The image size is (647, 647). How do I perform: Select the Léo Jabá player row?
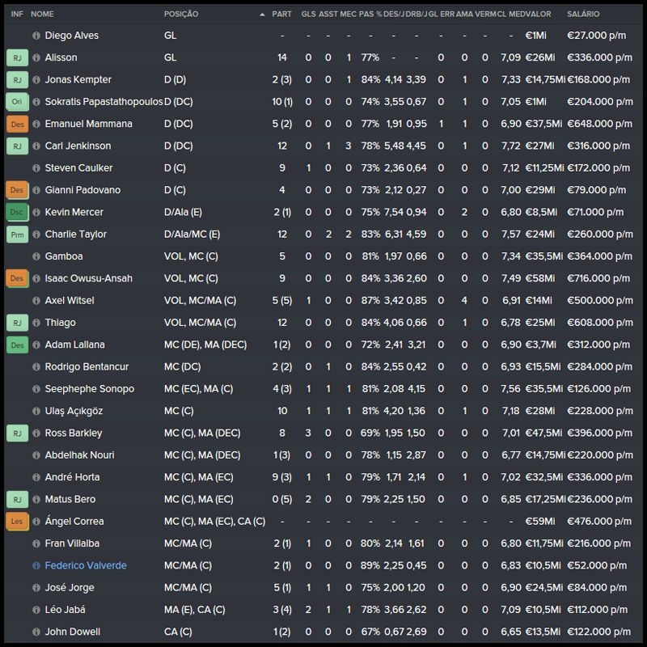(323, 609)
